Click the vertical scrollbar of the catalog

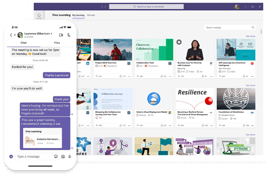tap(261, 32)
